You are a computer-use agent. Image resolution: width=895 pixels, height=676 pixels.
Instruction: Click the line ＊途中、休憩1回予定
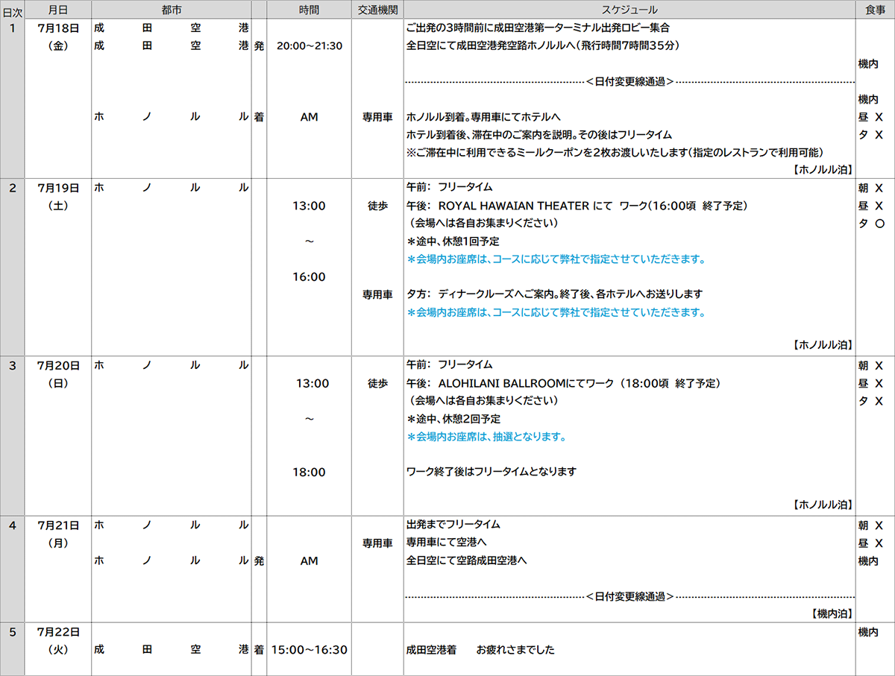pyautogui.click(x=453, y=241)
